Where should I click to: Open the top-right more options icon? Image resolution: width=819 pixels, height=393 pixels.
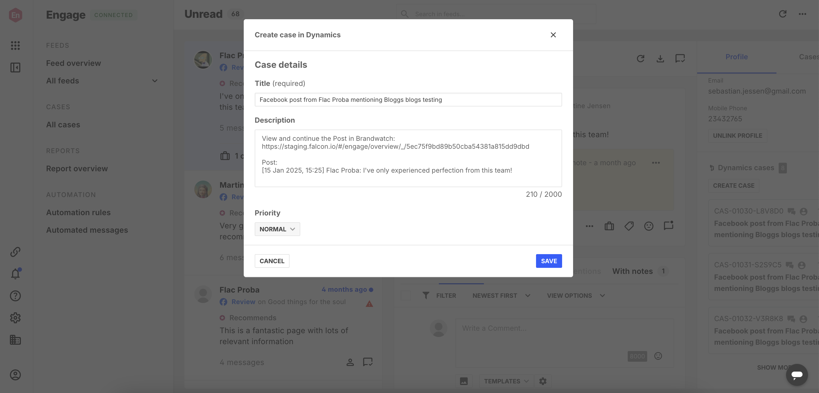click(803, 14)
